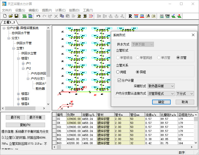Viewport: 199px width, 155px height.
Task: Click the bold R toolbar icon
Action: pos(130,16)
